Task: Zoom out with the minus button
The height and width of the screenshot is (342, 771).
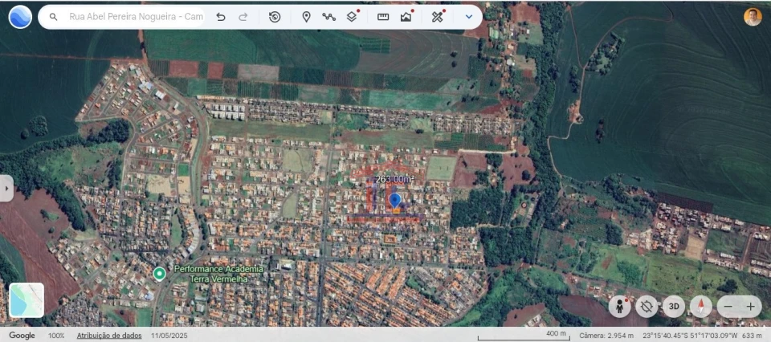Action: click(728, 306)
